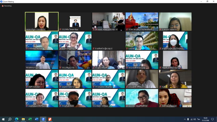The width and height of the screenshot is (217, 122).
Task: Open the taskbar clock and date
Action: 205,119
